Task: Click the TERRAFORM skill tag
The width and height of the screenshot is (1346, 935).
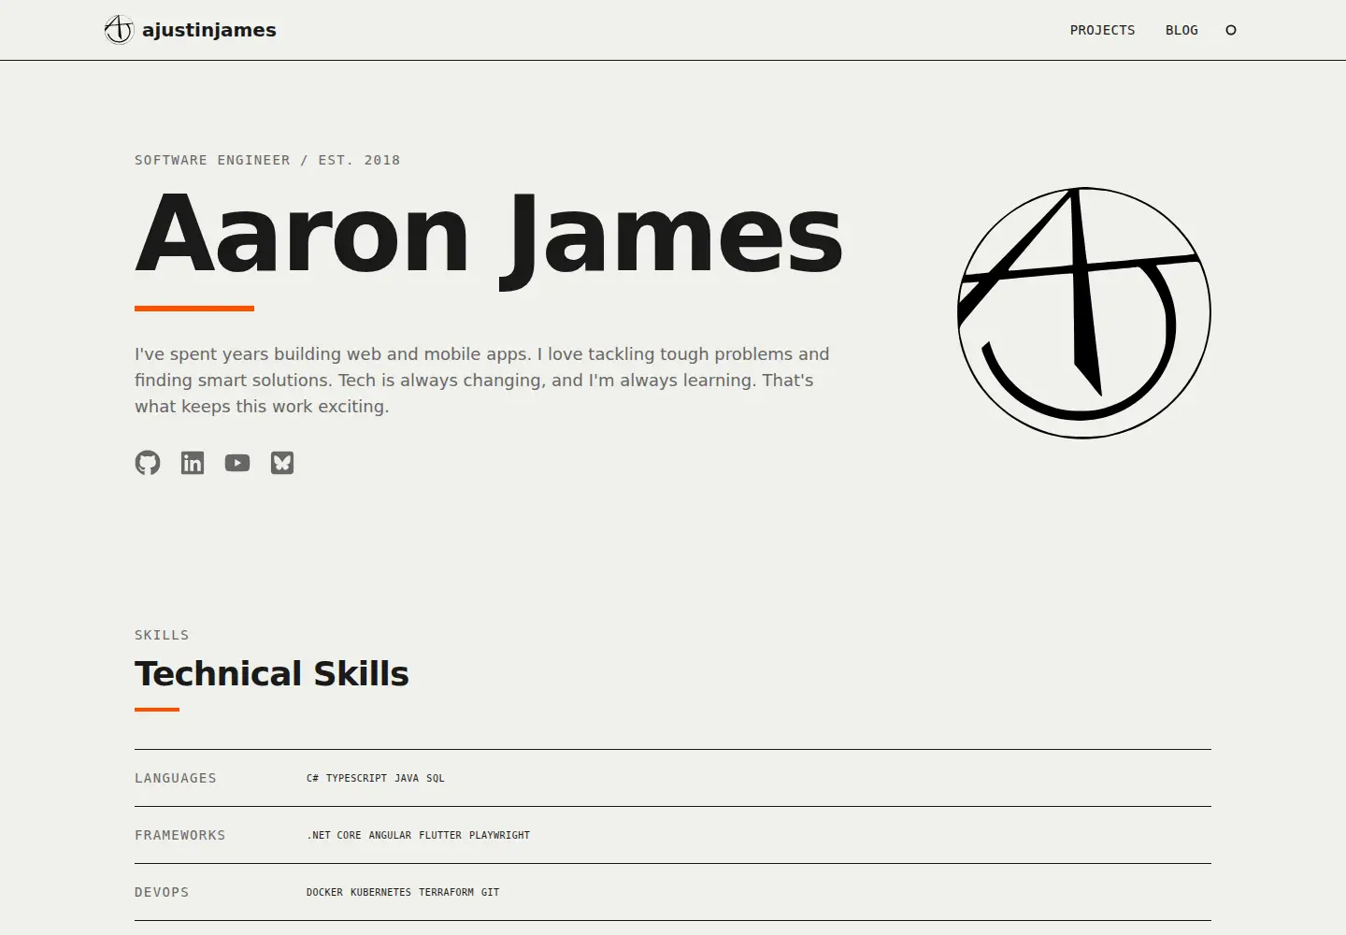Action: point(446,892)
